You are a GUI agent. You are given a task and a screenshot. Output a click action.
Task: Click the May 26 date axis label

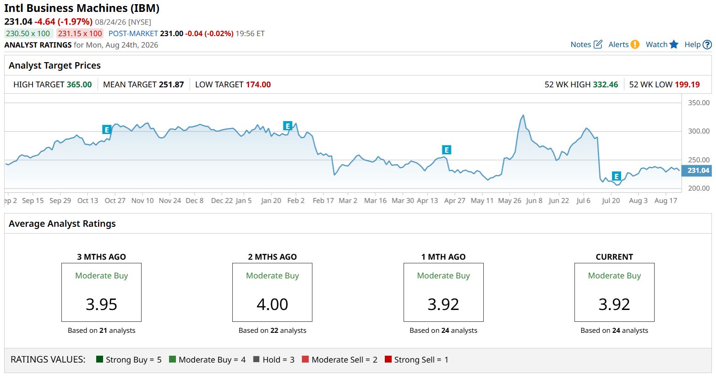[509, 201]
